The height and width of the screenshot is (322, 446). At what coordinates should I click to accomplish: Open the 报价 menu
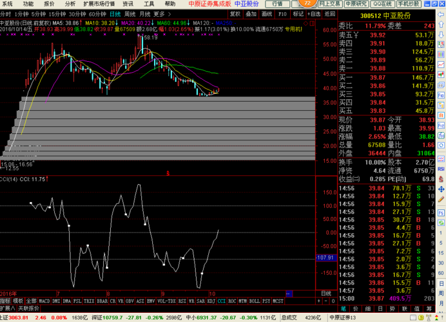click(49, 4)
